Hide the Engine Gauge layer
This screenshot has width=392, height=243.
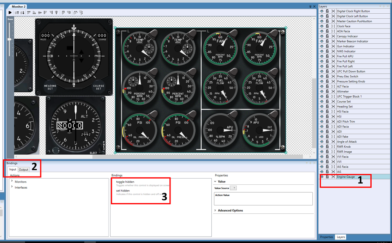click(x=322, y=177)
